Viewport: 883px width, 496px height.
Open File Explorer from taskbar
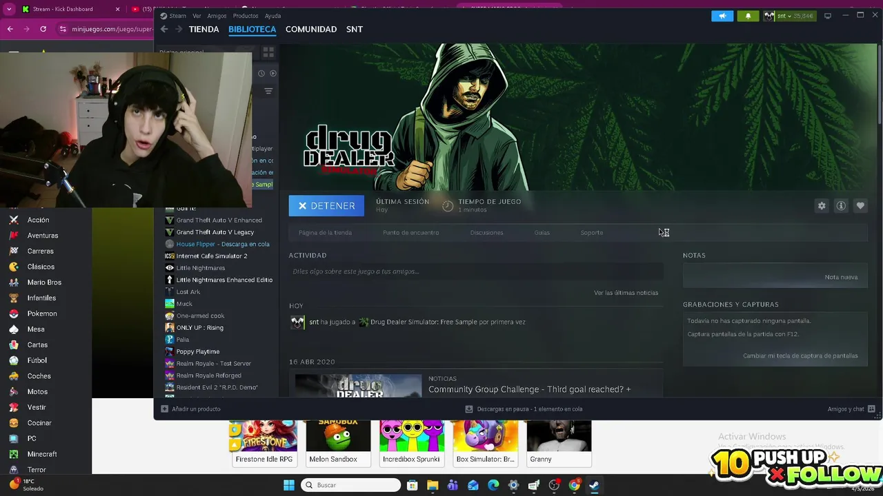(x=432, y=485)
